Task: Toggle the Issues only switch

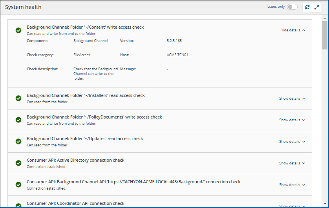Action: pos(292,7)
